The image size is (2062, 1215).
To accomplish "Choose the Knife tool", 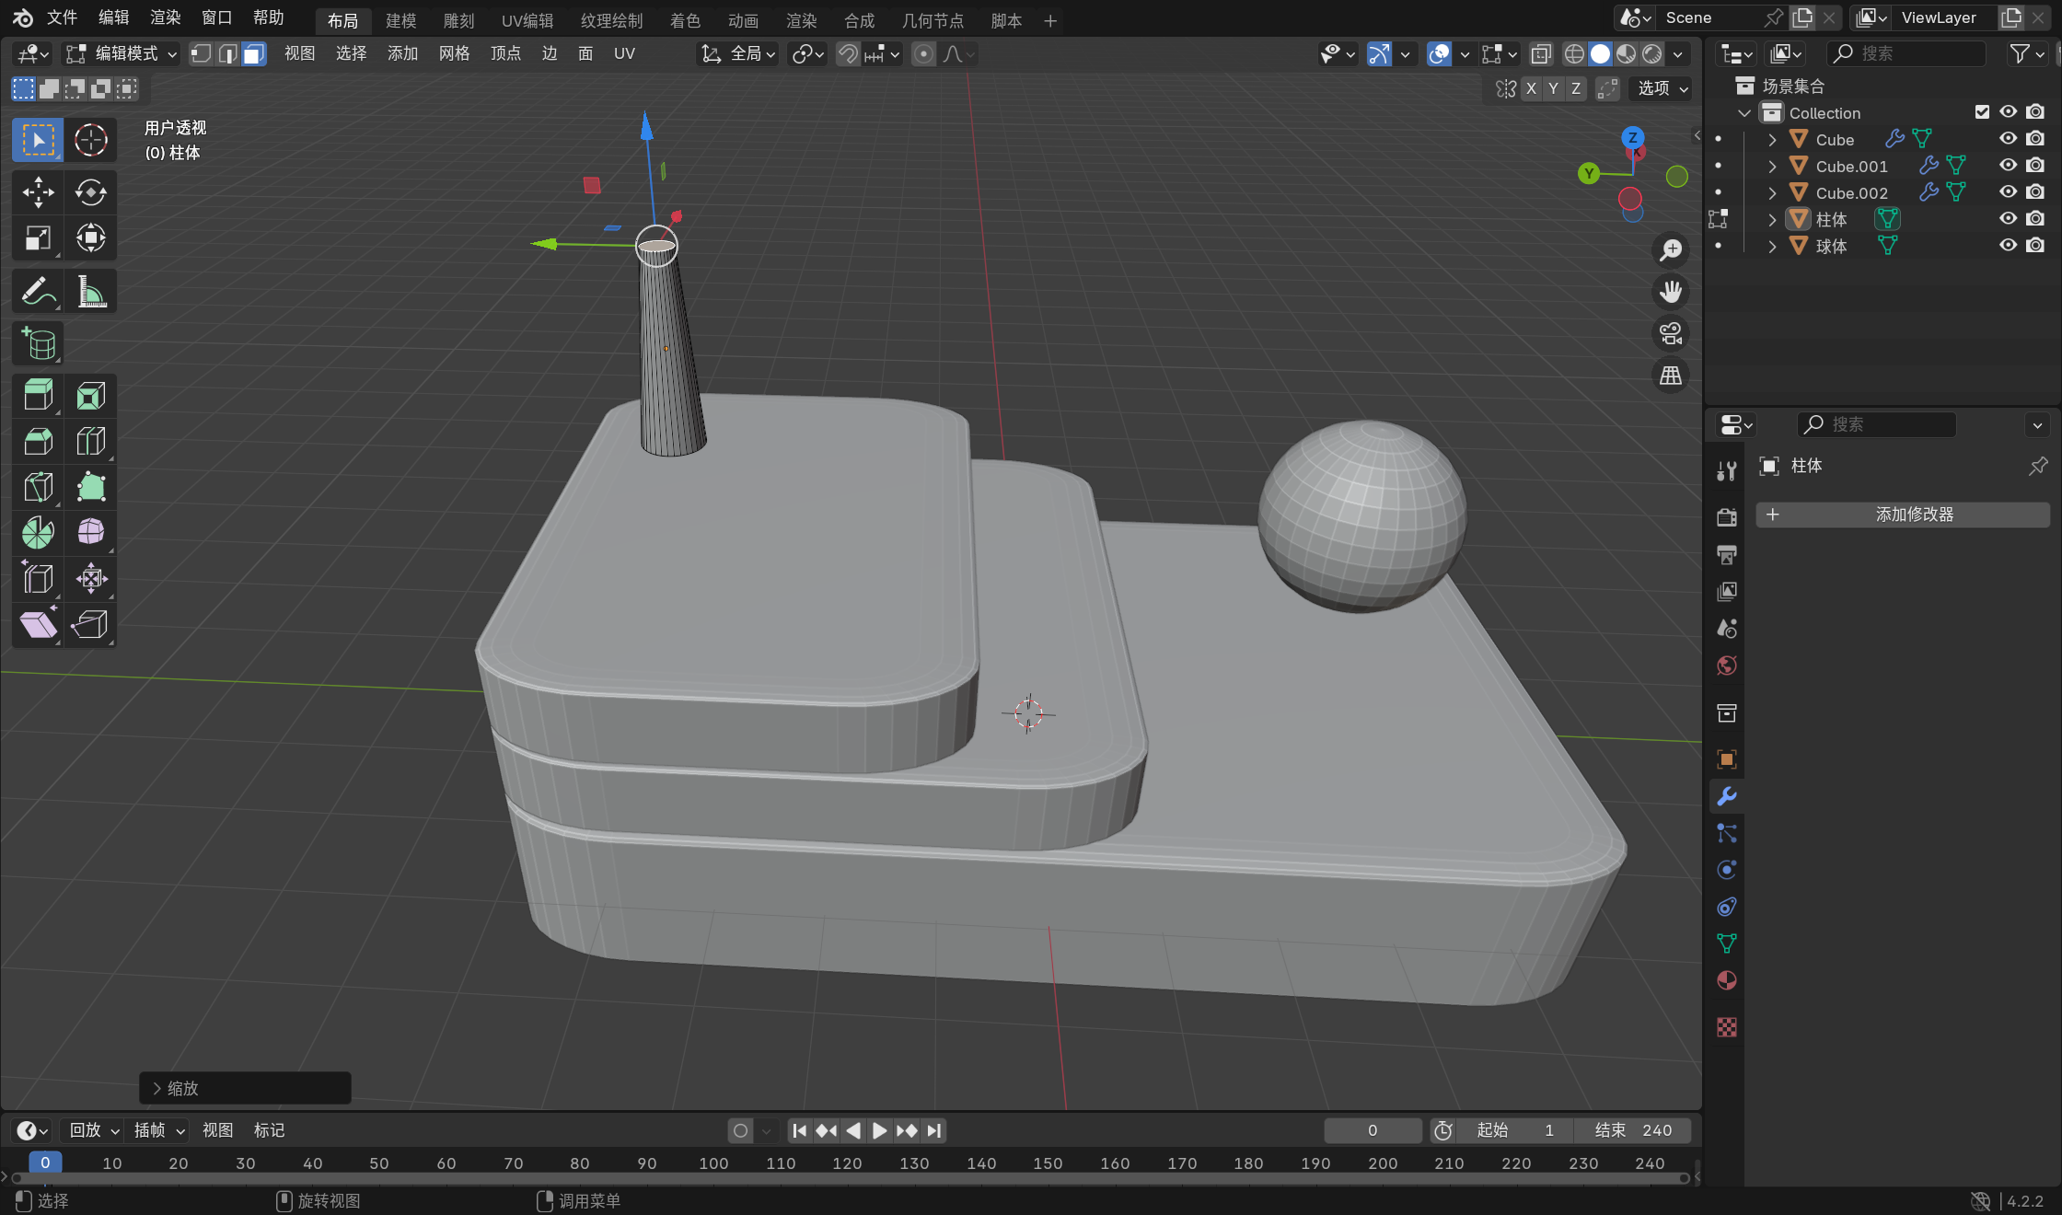I will click(x=38, y=486).
